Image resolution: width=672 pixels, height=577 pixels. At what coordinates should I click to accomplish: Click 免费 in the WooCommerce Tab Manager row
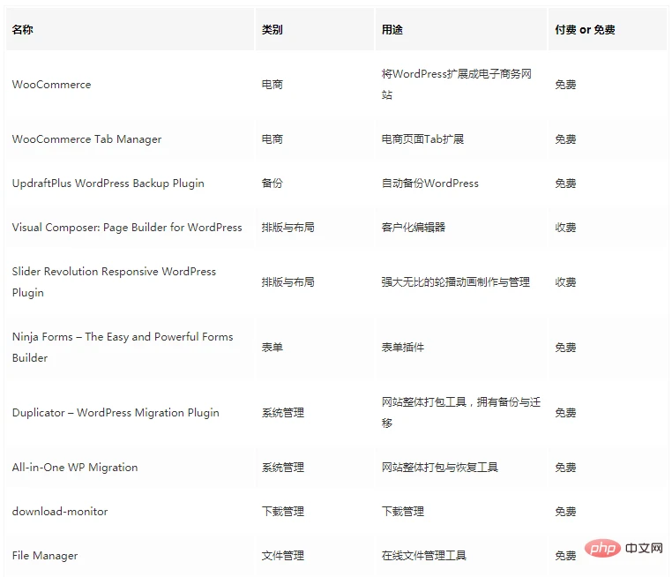coord(565,139)
